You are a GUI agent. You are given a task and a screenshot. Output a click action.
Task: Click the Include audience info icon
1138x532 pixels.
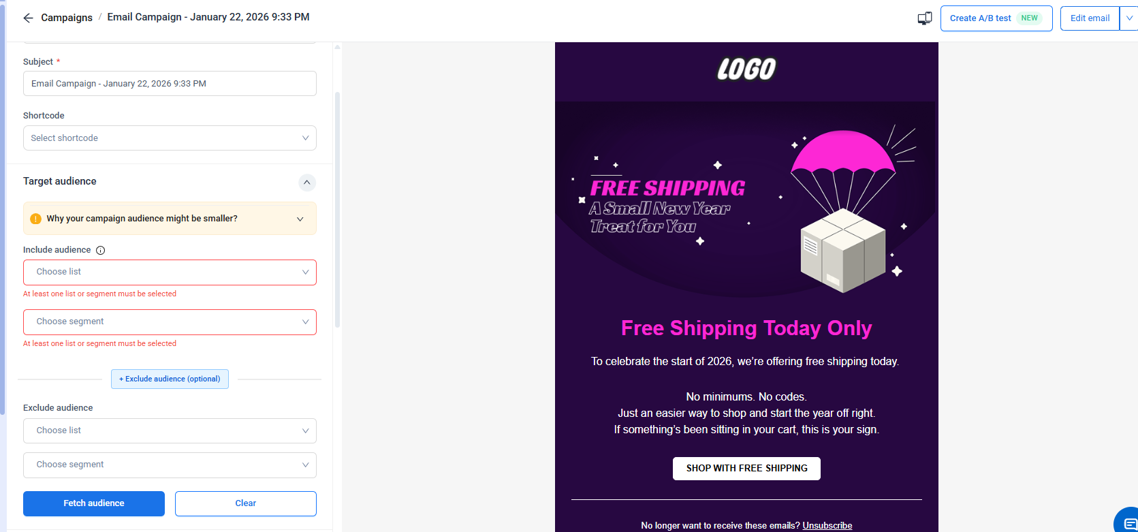[x=101, y=250]
